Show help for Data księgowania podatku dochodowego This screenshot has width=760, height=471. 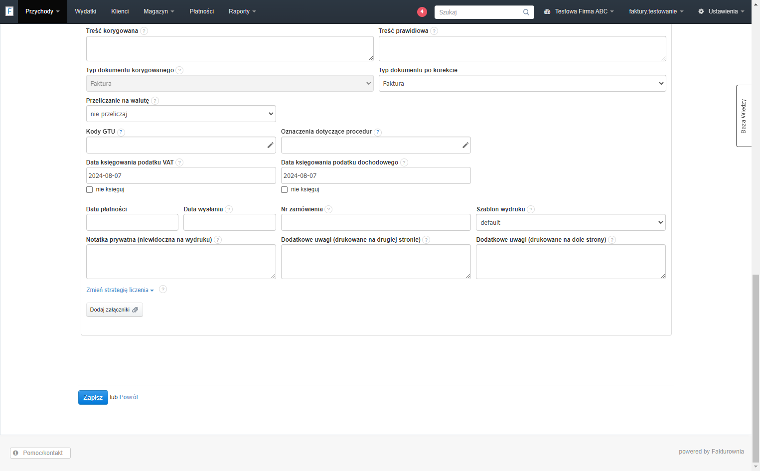click(404, 162)
